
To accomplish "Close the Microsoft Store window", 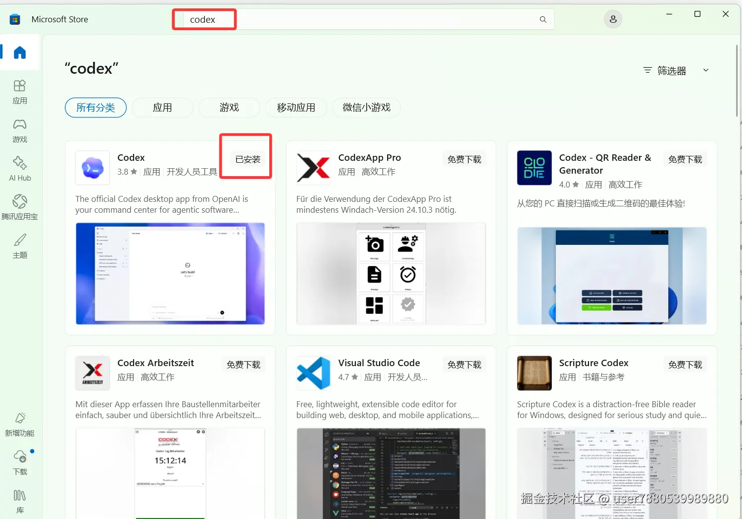I will [726, 14].
